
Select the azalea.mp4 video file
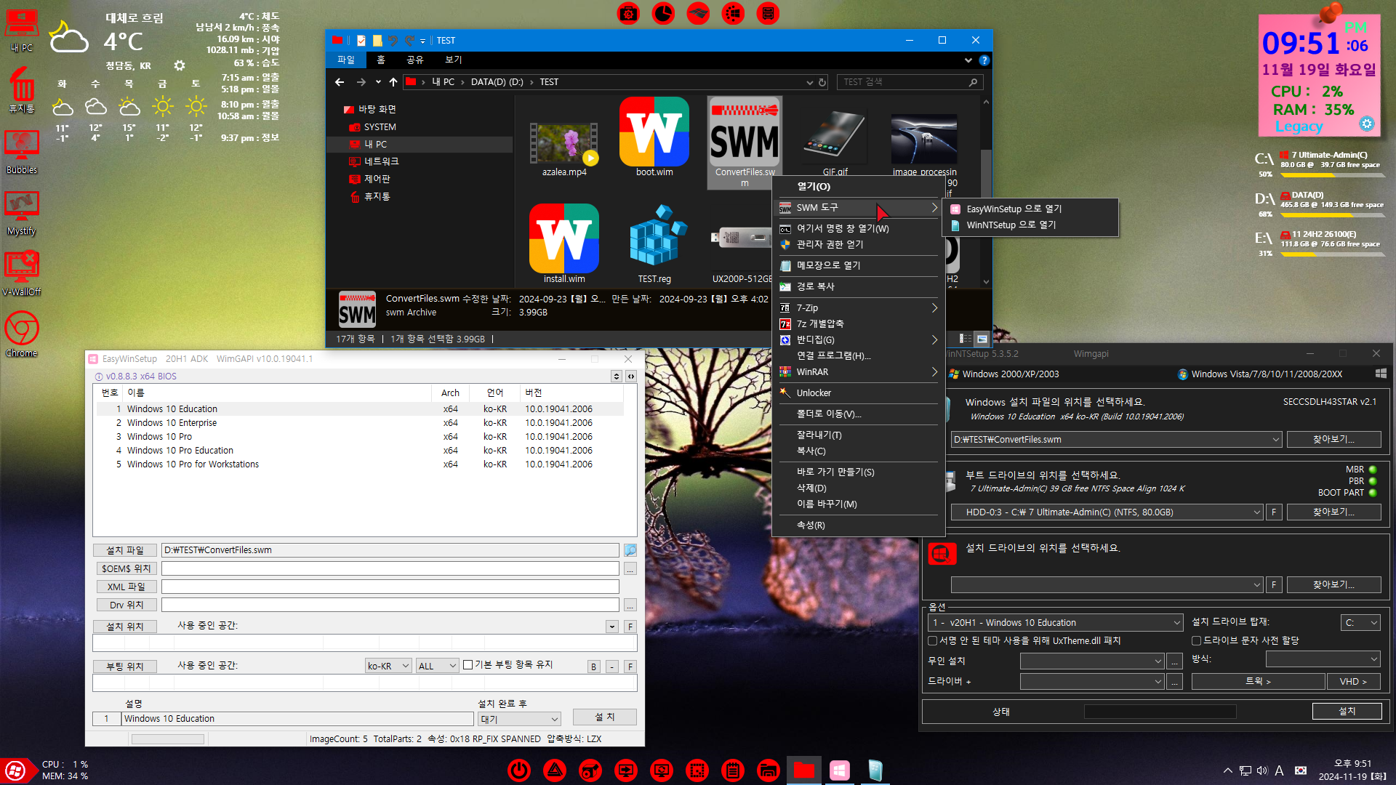point(564,149)
